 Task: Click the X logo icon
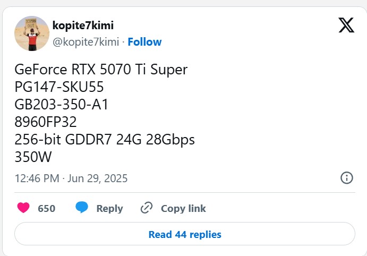[346, 25]
